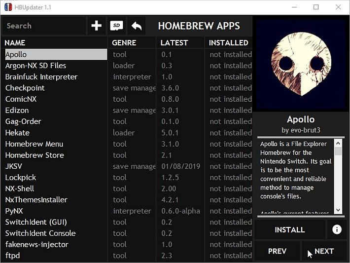350x263 pixels.
Task: Go to next page with NEXT
Action: click(324, 251)
